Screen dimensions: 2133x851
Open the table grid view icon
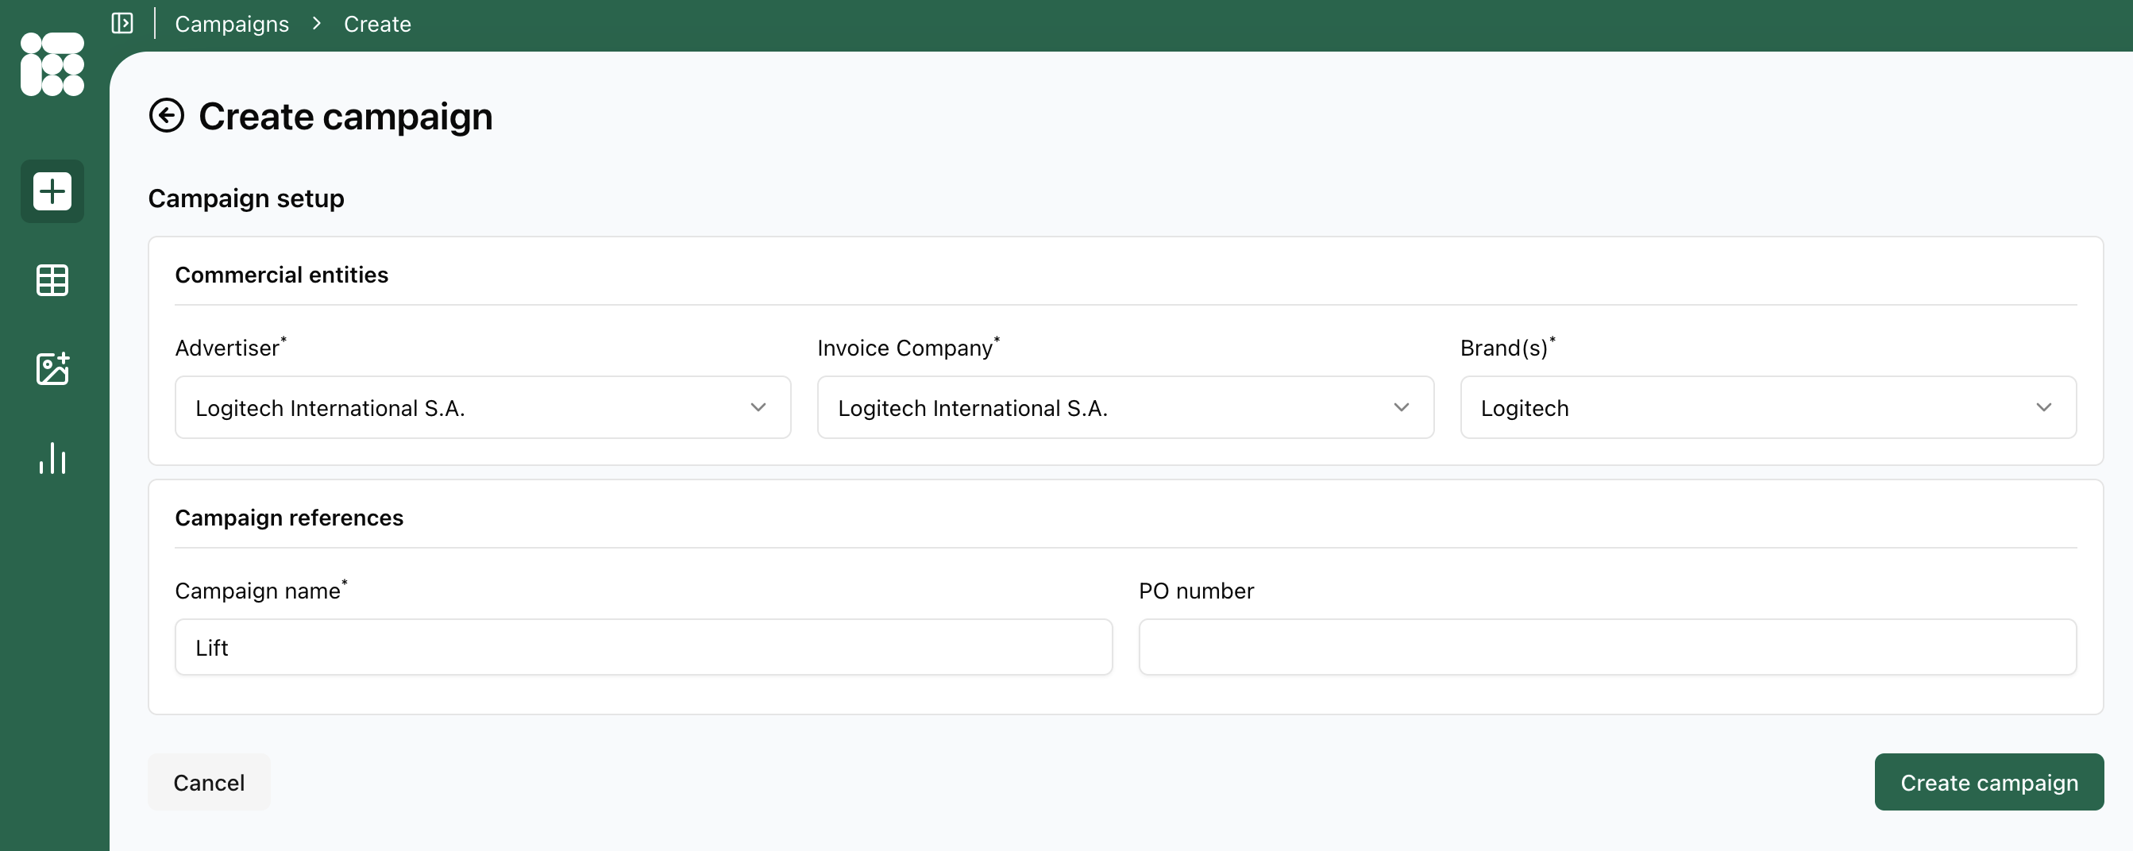tap(52, 281)
